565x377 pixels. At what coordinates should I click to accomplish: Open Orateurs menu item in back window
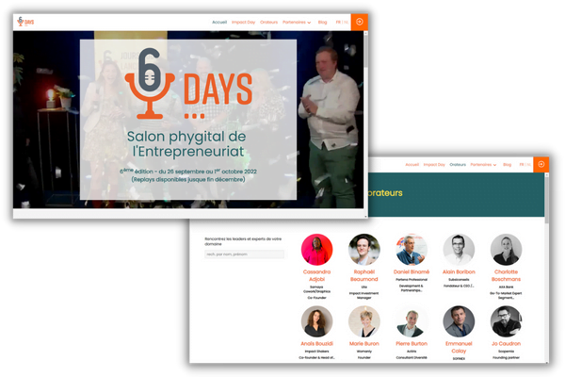click(458, 165)
